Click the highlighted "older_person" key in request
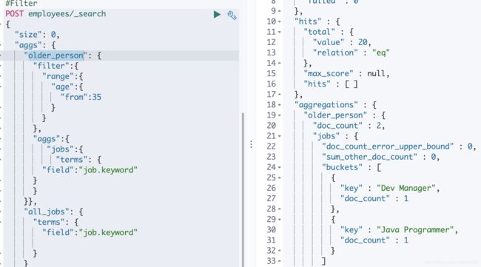481x267 pixels. [x=55, y=55]
